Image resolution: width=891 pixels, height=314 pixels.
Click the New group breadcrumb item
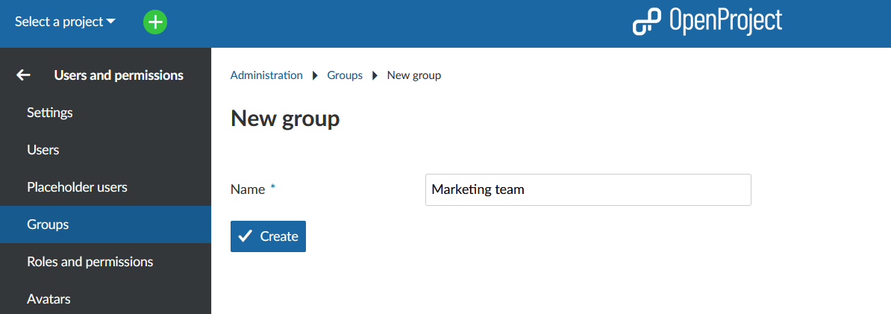pos(413,75)
